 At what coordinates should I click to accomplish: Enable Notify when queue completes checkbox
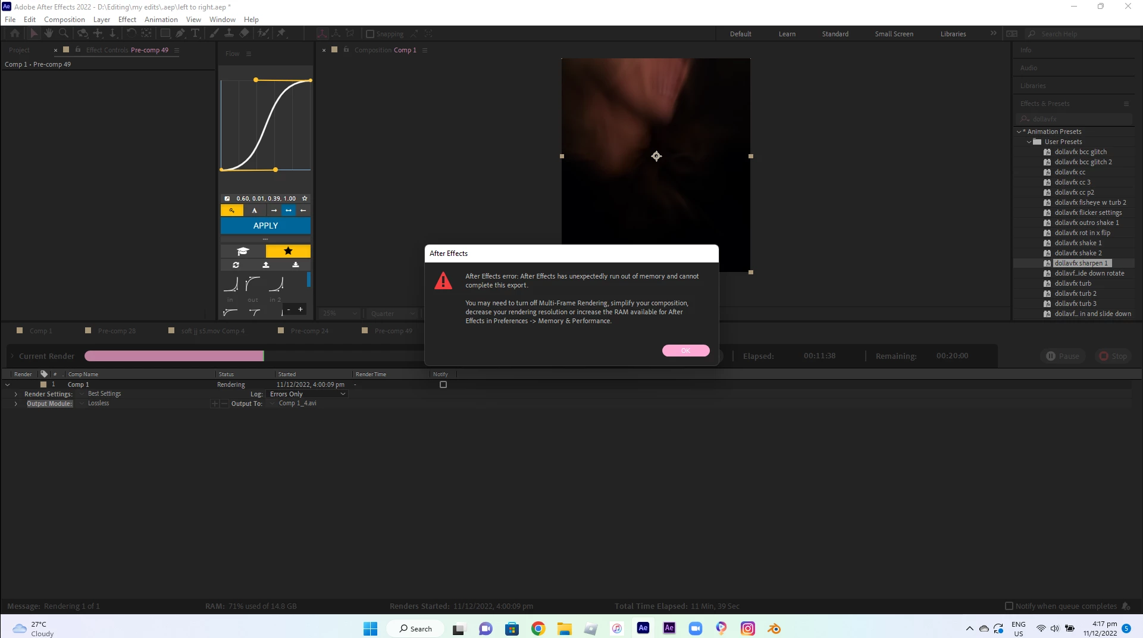[x=1009, y=606]
